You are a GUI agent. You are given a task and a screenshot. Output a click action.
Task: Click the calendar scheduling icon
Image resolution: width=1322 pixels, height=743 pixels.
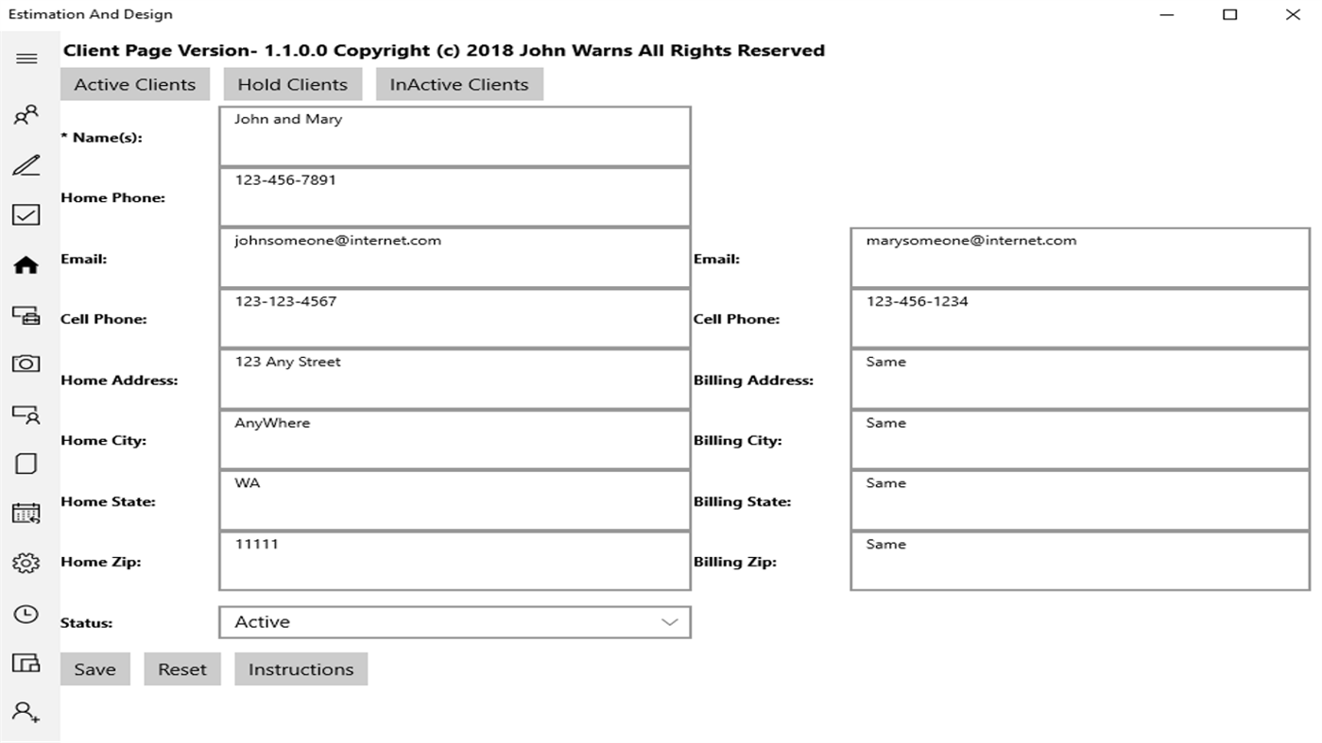[x=26, y=513]
